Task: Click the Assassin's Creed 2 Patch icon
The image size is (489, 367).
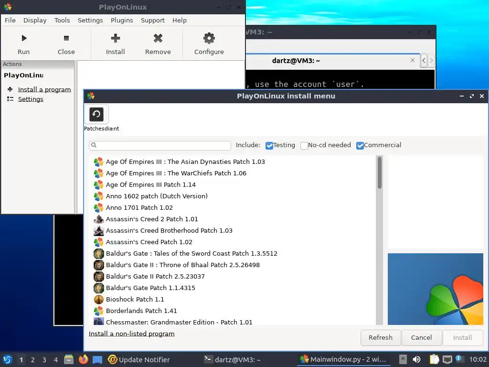Action: [x=98, y=219]
